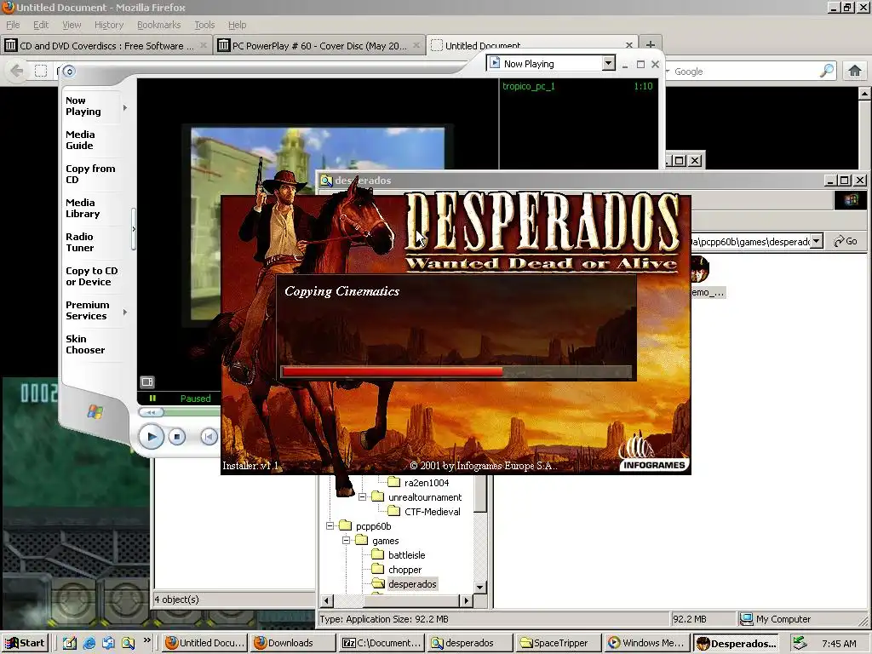Open the Radio Tuner tab
This screenshot has height=654, width=872.
pos(79,242)
